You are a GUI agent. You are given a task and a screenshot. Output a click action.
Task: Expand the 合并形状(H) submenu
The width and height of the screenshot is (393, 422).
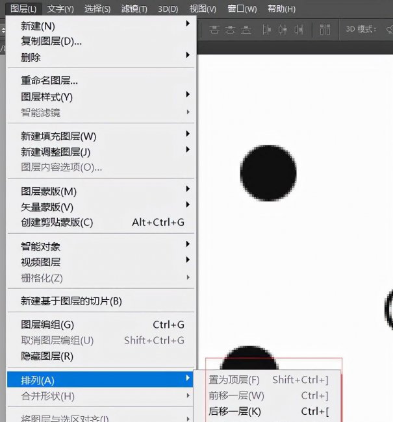point(101,396)
